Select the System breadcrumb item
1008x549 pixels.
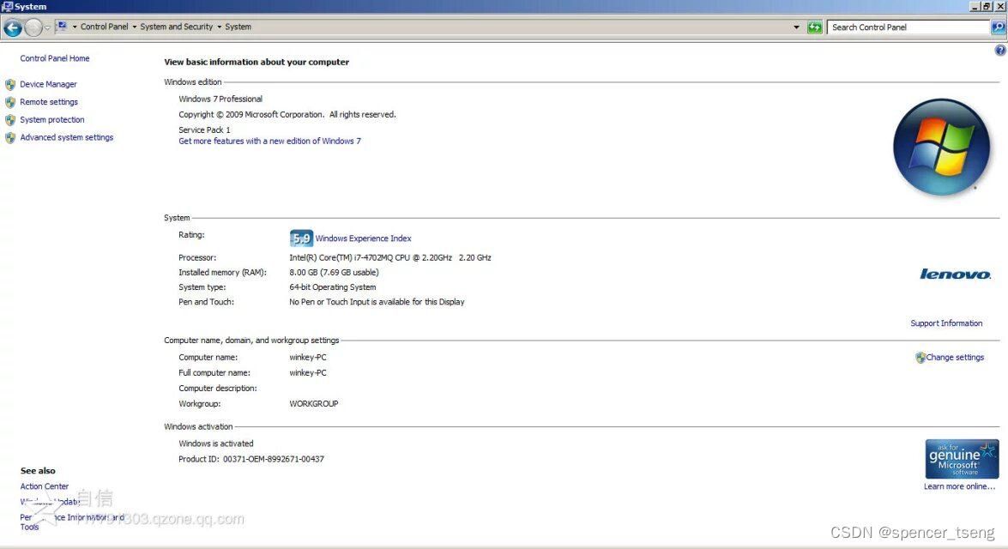click(x=238, y=27)
